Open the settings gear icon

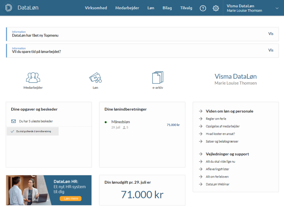tap(216, 8)
